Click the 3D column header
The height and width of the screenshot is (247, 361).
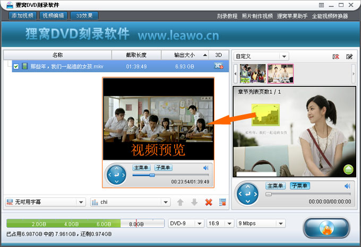click(x=219, y=55)
